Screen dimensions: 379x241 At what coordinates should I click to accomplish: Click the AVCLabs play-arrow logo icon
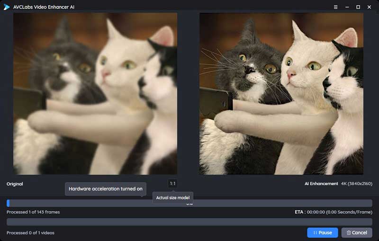point(7,7)
